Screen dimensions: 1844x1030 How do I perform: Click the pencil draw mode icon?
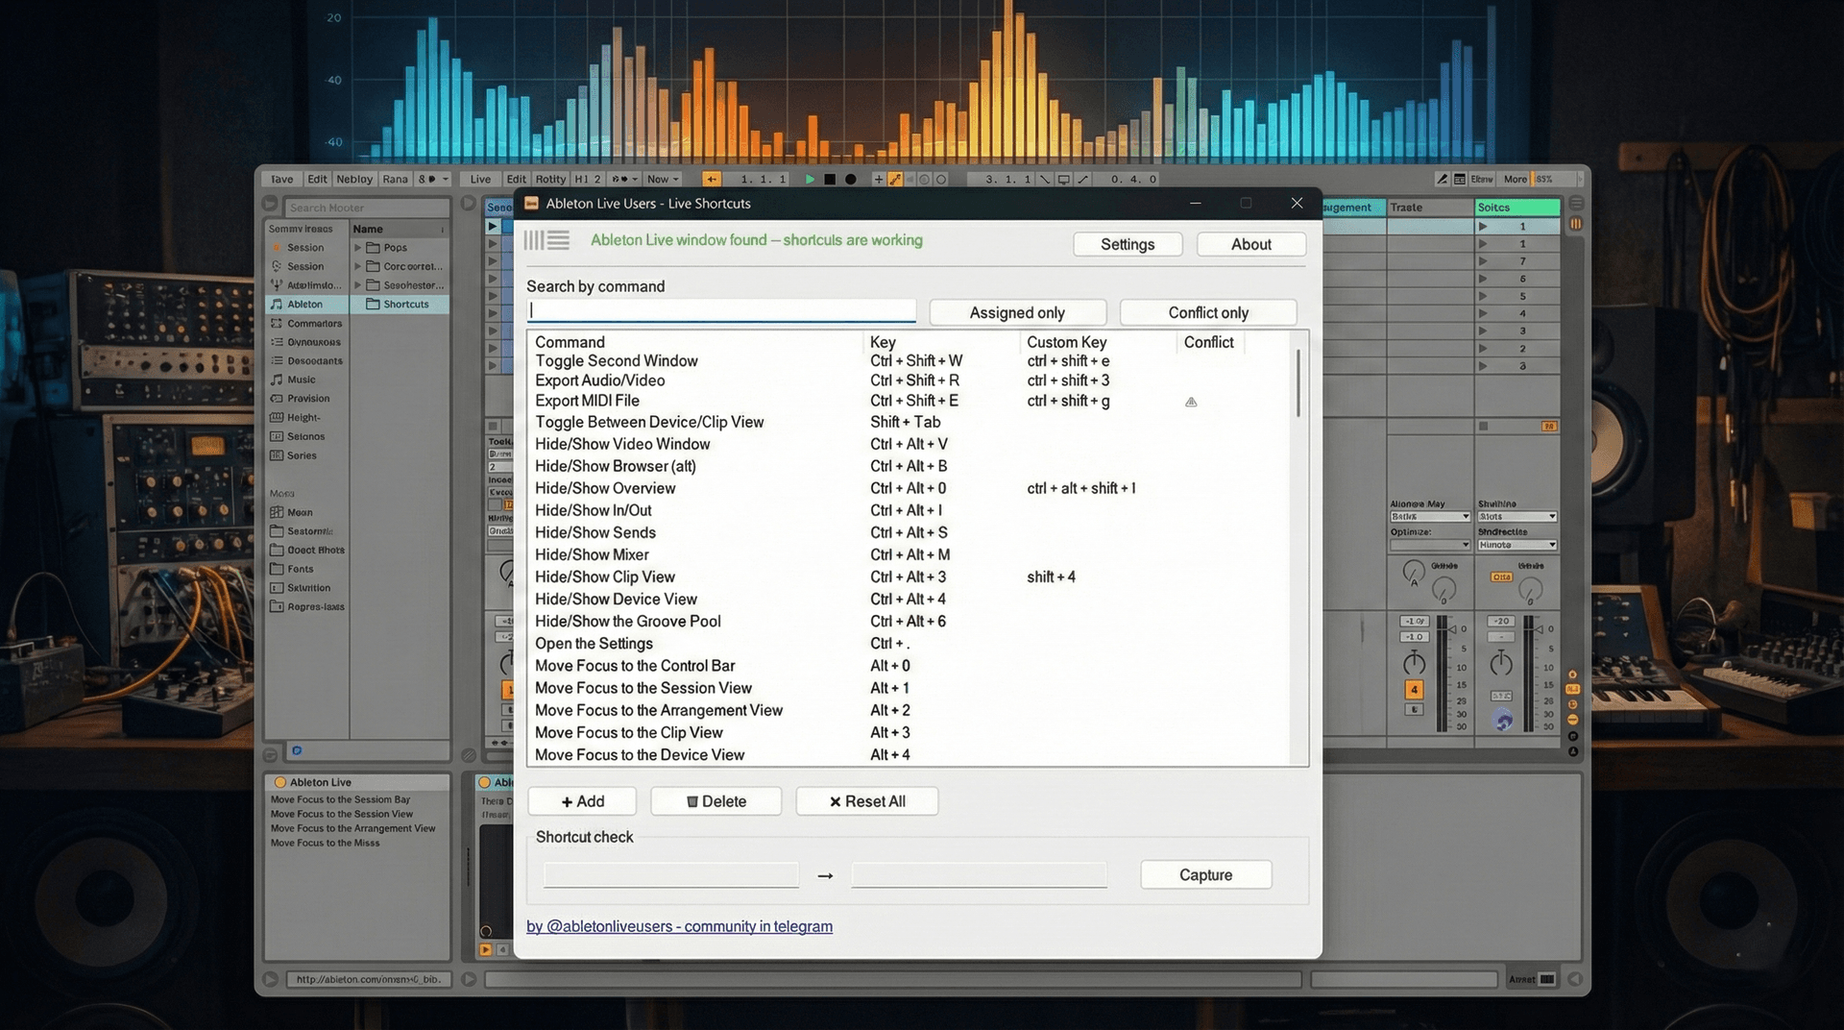coord(1442,180)
